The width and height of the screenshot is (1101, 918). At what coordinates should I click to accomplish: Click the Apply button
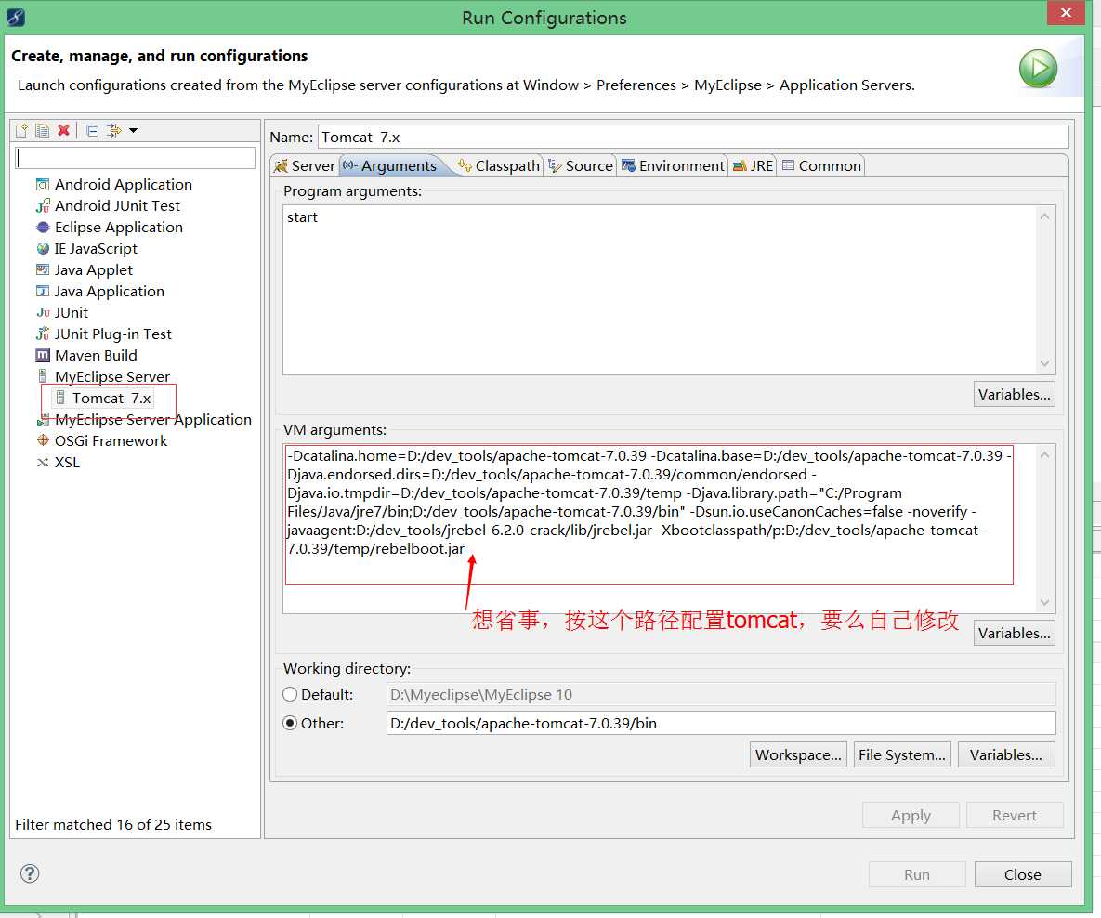(x=911, y=816)
